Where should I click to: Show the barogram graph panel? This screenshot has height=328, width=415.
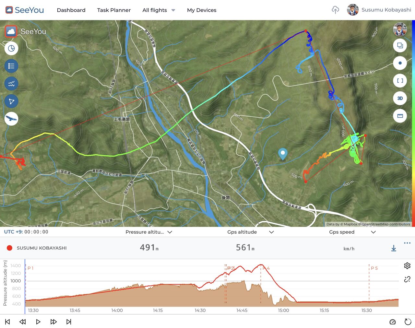[11, 84]
